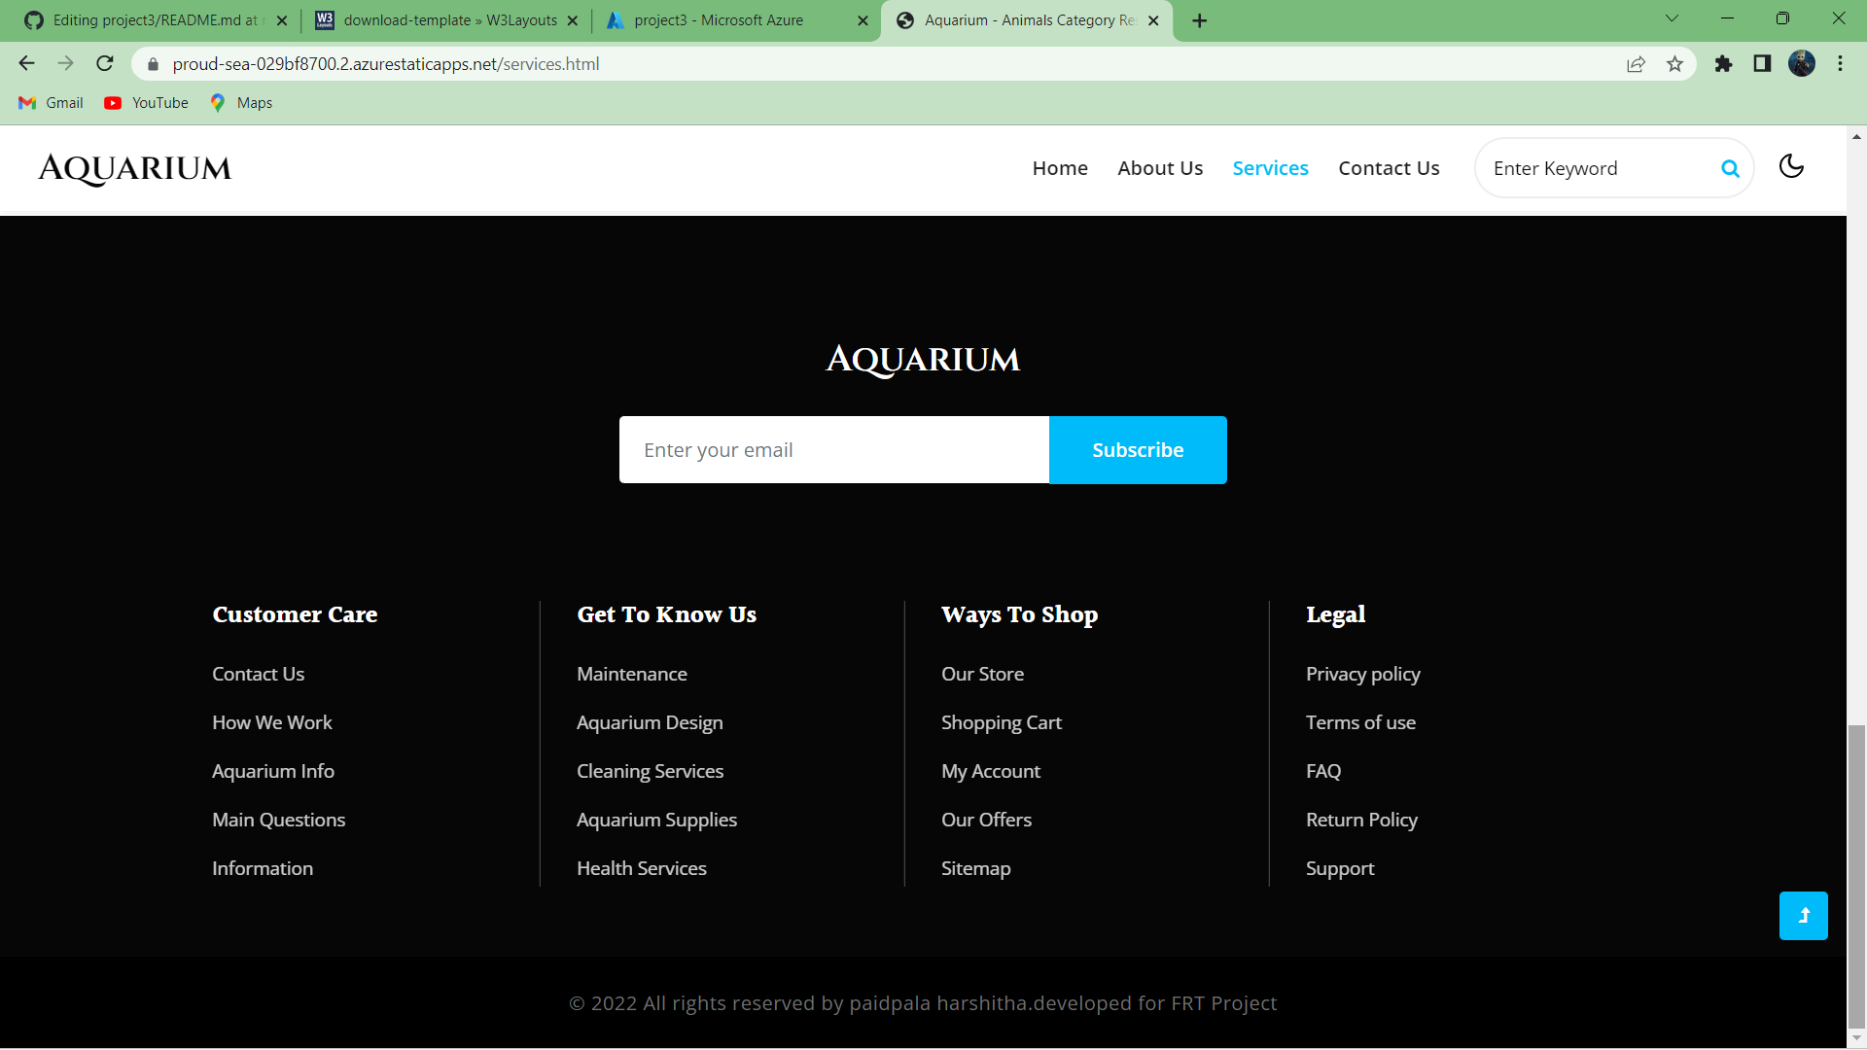Open Gmail from the bookmarks bar
The height and width of the screenshot is (1050, 1867).
[50, 102]
